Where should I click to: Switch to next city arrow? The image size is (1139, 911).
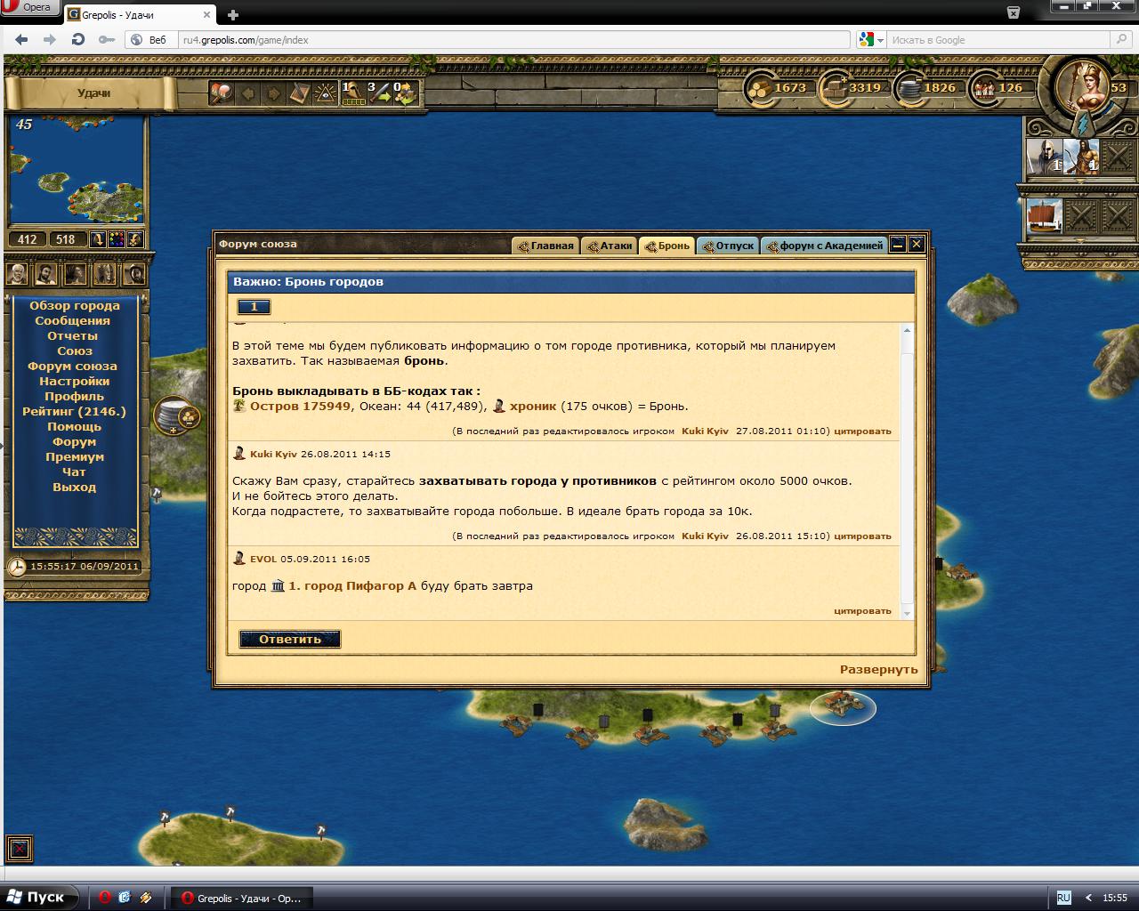tap(274, 93)
